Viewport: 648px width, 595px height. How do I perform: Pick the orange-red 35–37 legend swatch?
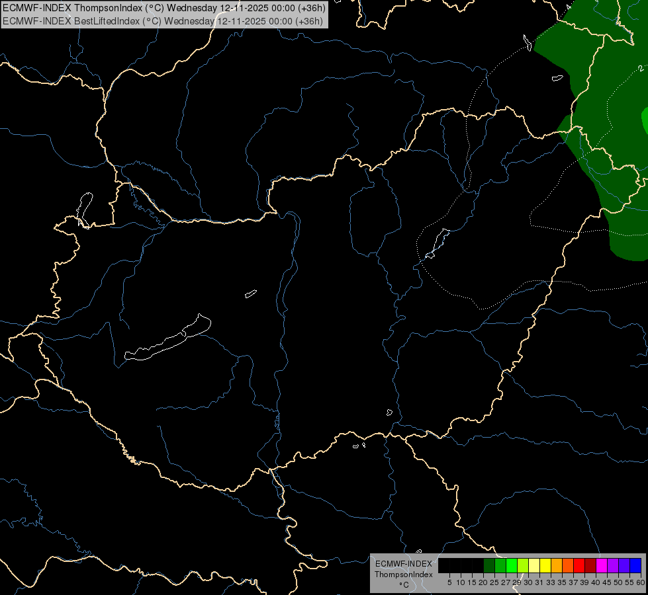pyautogui.click(x=568, y=565)
